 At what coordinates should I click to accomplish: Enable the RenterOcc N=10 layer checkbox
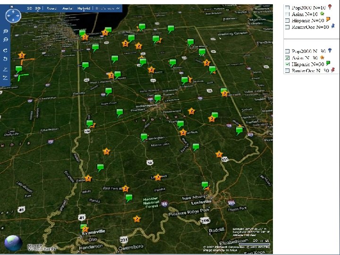coord(287,27)
